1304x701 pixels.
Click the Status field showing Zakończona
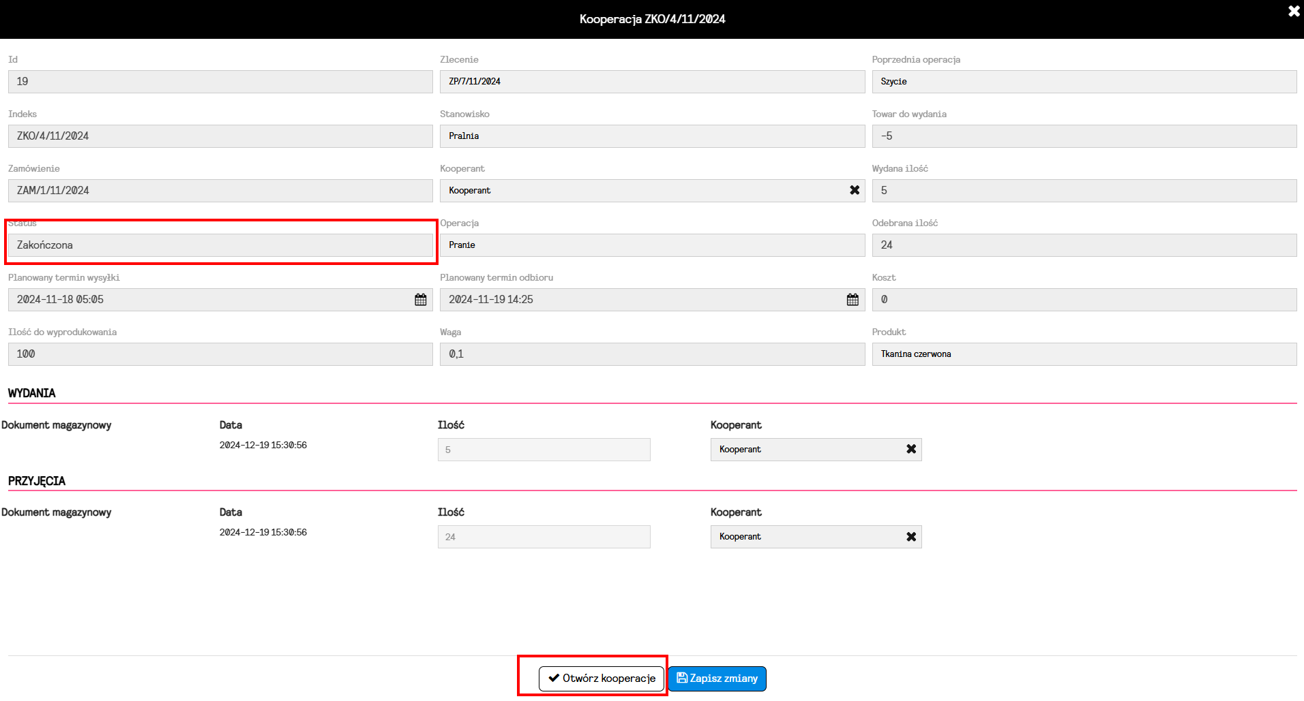tap(220, 245)
